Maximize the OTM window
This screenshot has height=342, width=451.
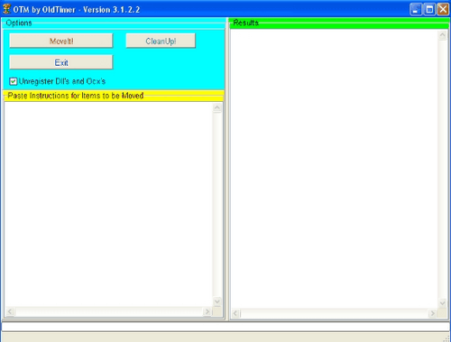pos(429,9)
